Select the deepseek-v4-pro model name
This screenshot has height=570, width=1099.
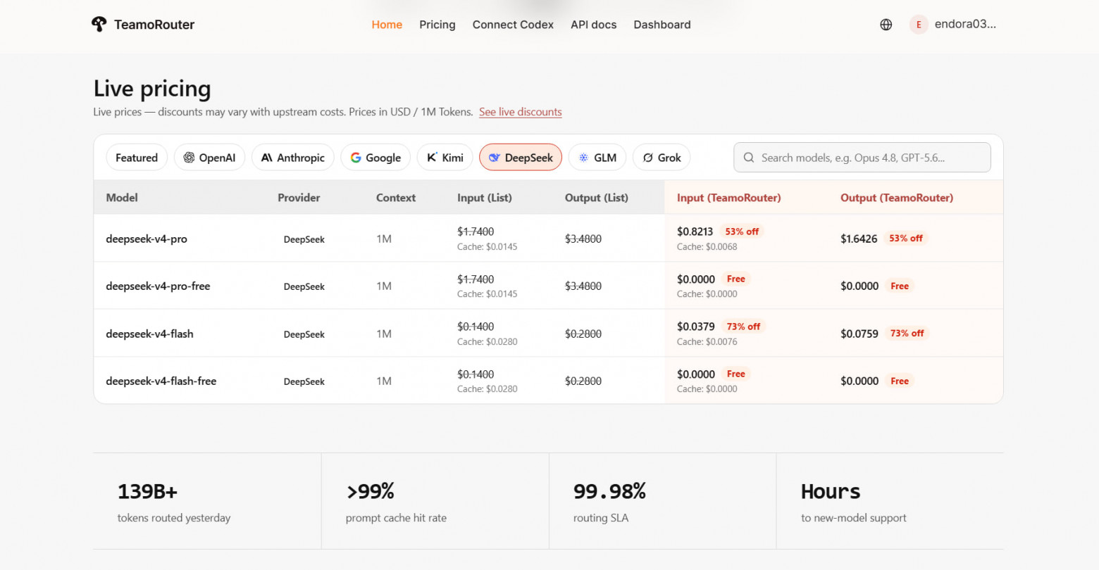click(147, 239)
